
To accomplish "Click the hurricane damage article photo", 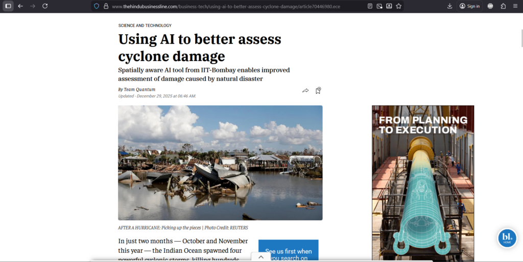I will (x=220, y=163).
